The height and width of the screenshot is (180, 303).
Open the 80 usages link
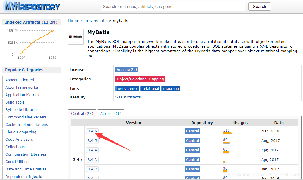225,140
